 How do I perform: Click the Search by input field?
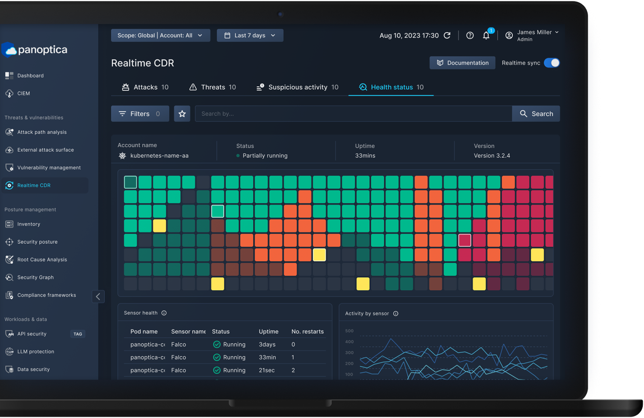coord(354,113)
